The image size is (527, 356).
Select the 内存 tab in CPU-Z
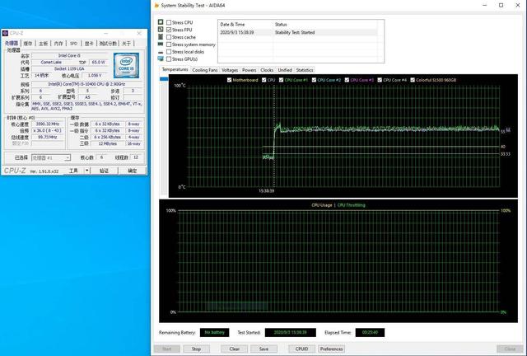coord(58,44)
